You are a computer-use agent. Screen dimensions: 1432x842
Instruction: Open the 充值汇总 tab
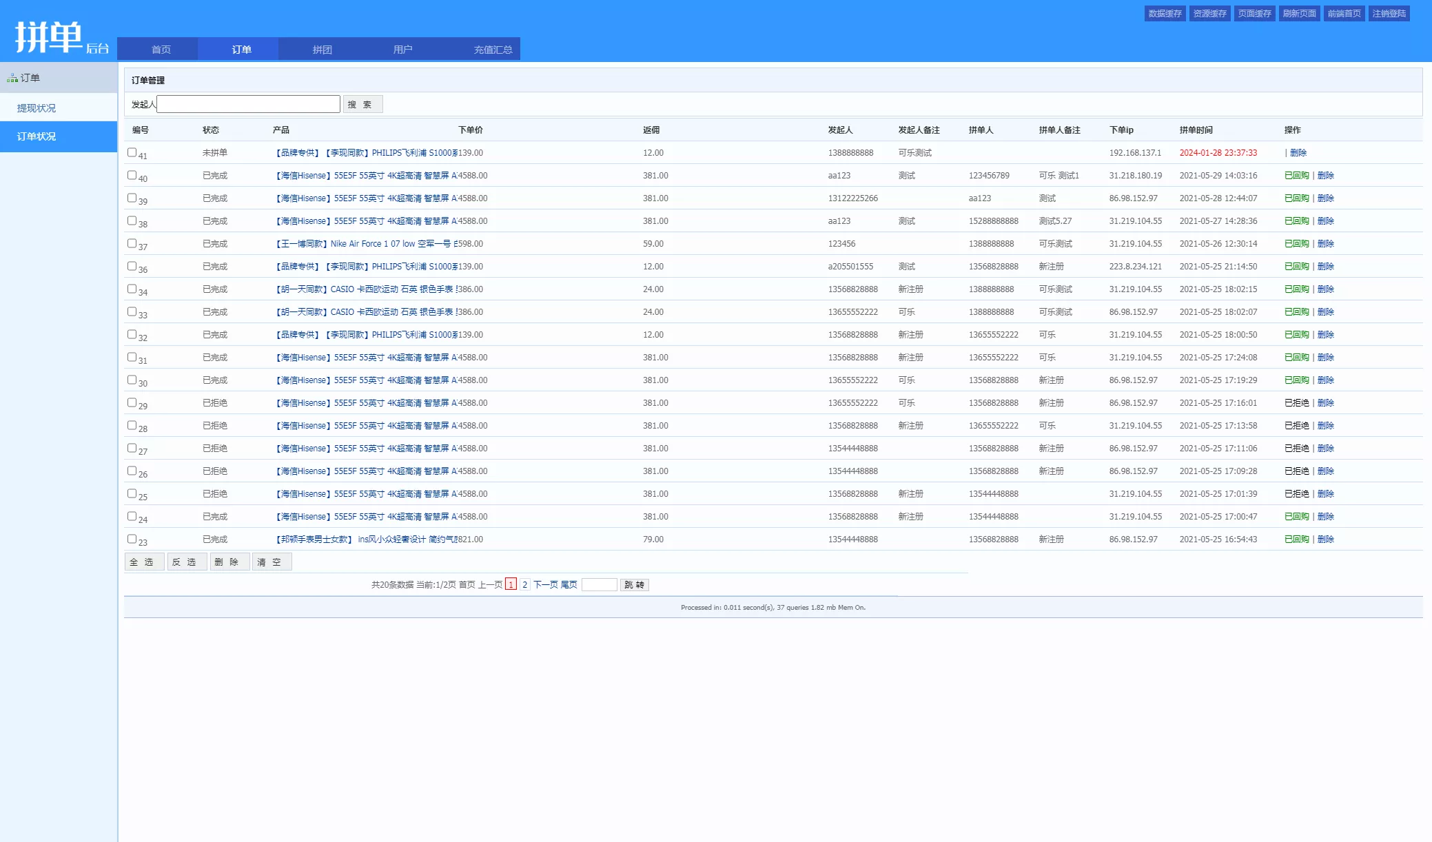[493, 50]
